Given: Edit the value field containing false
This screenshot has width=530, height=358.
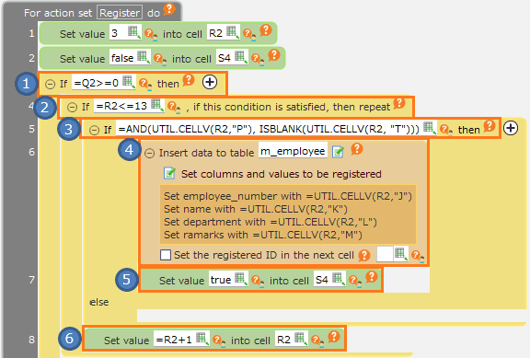Looking at the screenshot, I should pos(123,57).
